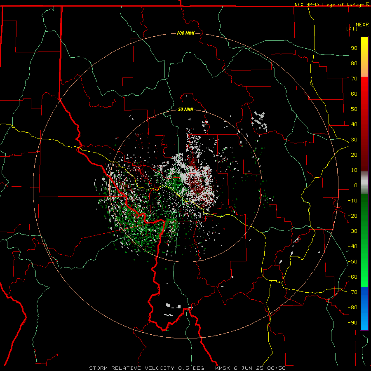Click the NEXR label above the color scale

tap(362, 25)
